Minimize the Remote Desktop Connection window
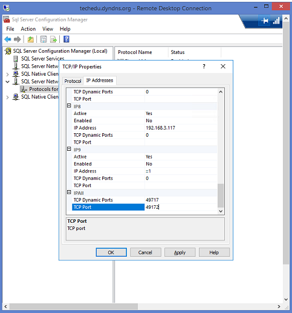 256,7
